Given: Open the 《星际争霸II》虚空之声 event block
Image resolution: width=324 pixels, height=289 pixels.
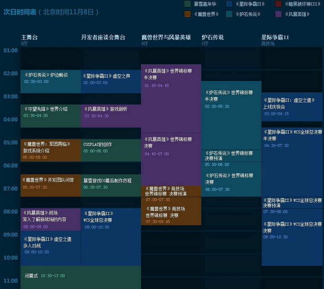Looking at the screenshot, I should pos(111,82).
